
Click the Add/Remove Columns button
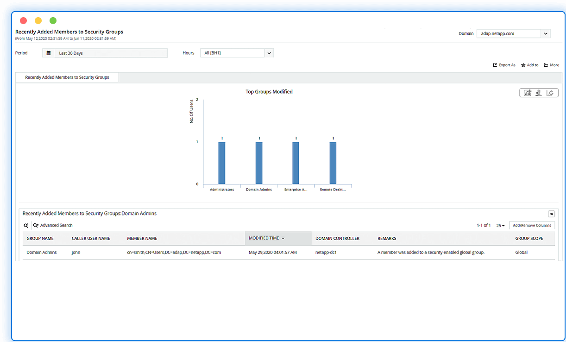(x=532, y=225)
